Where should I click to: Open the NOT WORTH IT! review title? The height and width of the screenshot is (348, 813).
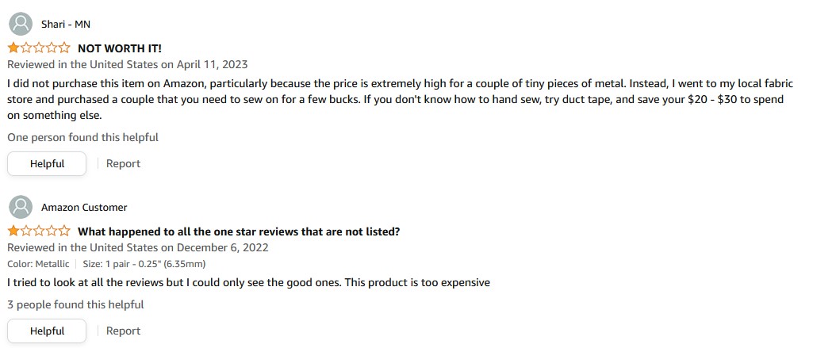point(120,48)
